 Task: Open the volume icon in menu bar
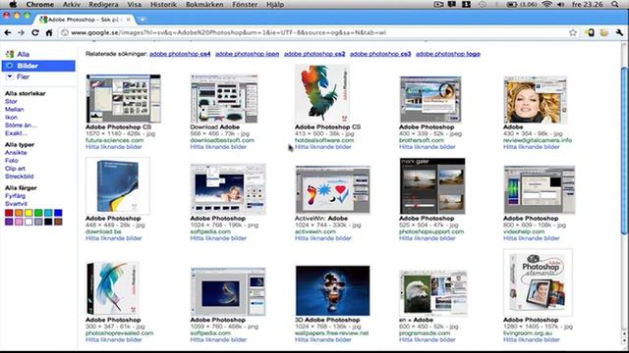pos(561,4)
